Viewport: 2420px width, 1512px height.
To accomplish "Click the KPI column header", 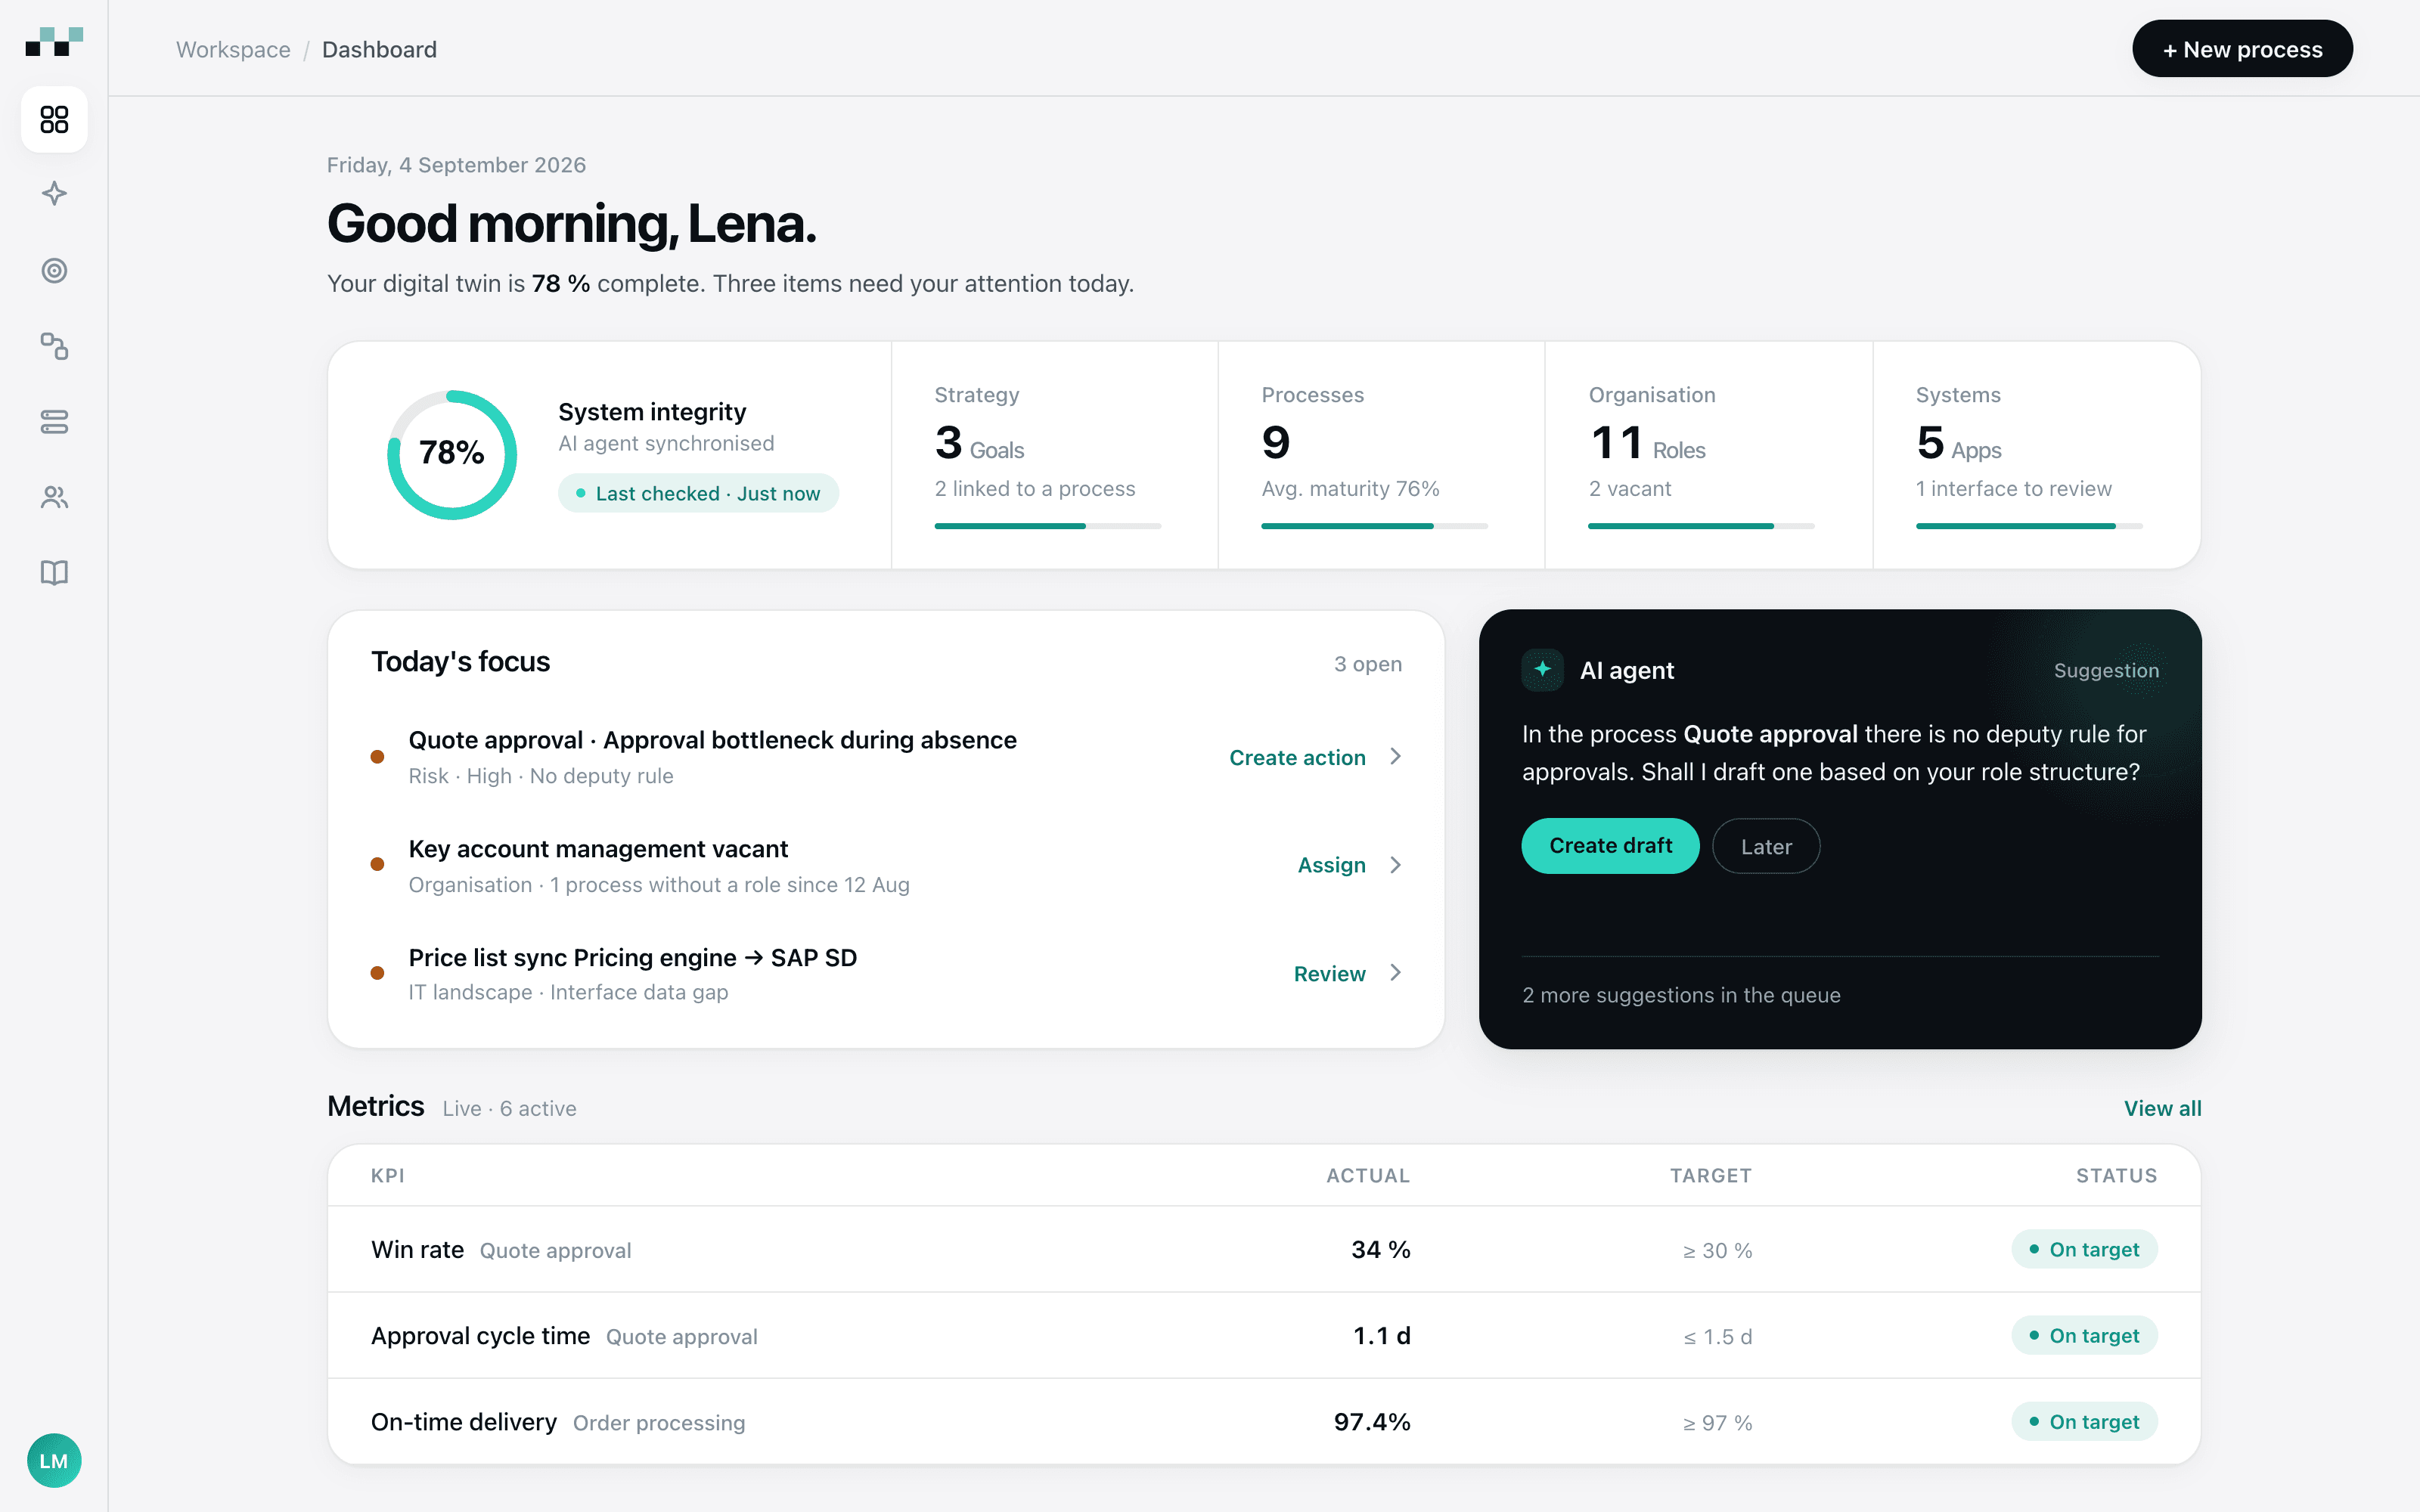I will click(388, 1176).
